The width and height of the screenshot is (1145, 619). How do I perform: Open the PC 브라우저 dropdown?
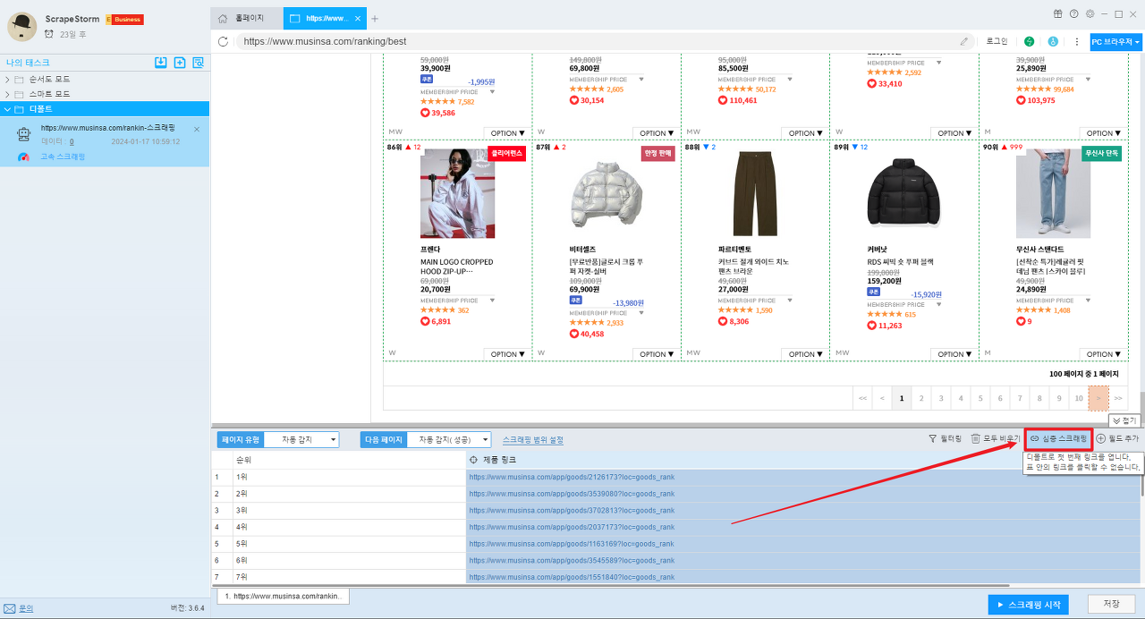point(1116,41)
